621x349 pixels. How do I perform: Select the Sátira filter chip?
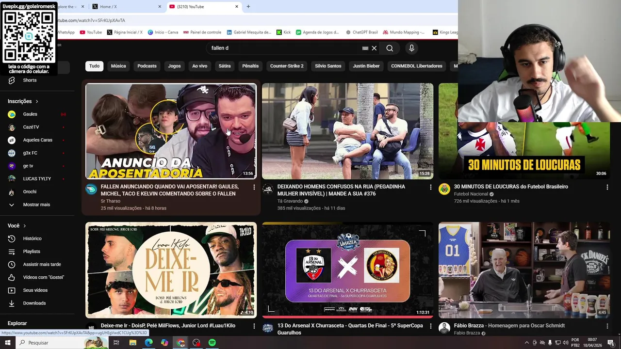pos(225,66)
